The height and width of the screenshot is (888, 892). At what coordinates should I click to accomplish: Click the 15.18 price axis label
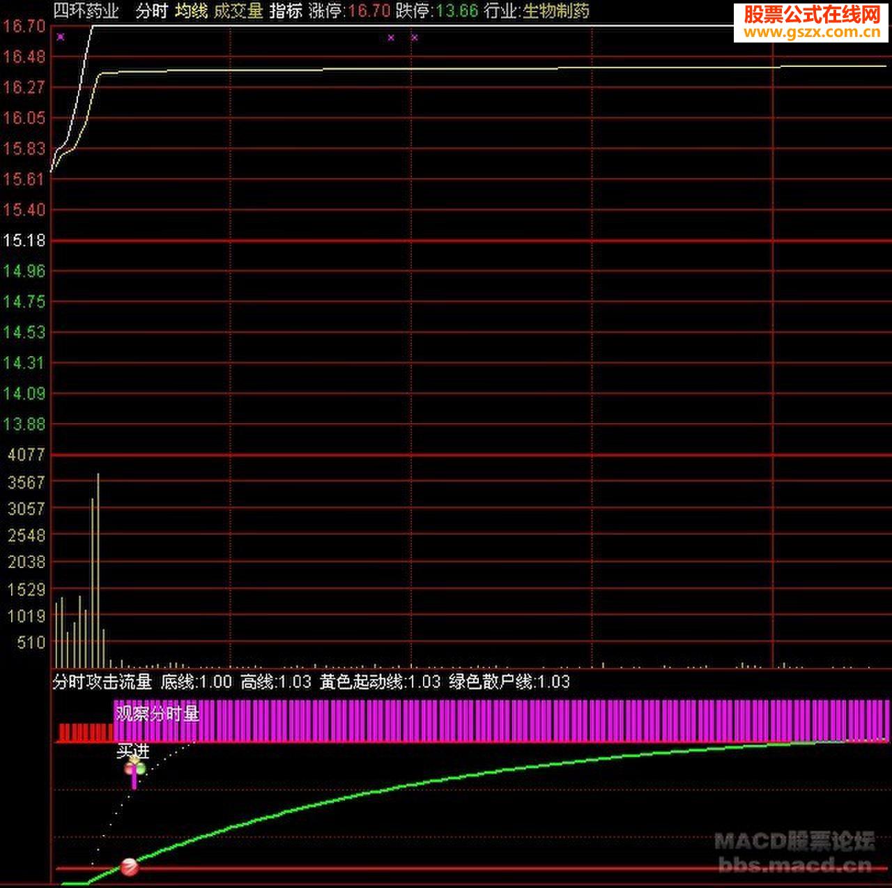24,240
